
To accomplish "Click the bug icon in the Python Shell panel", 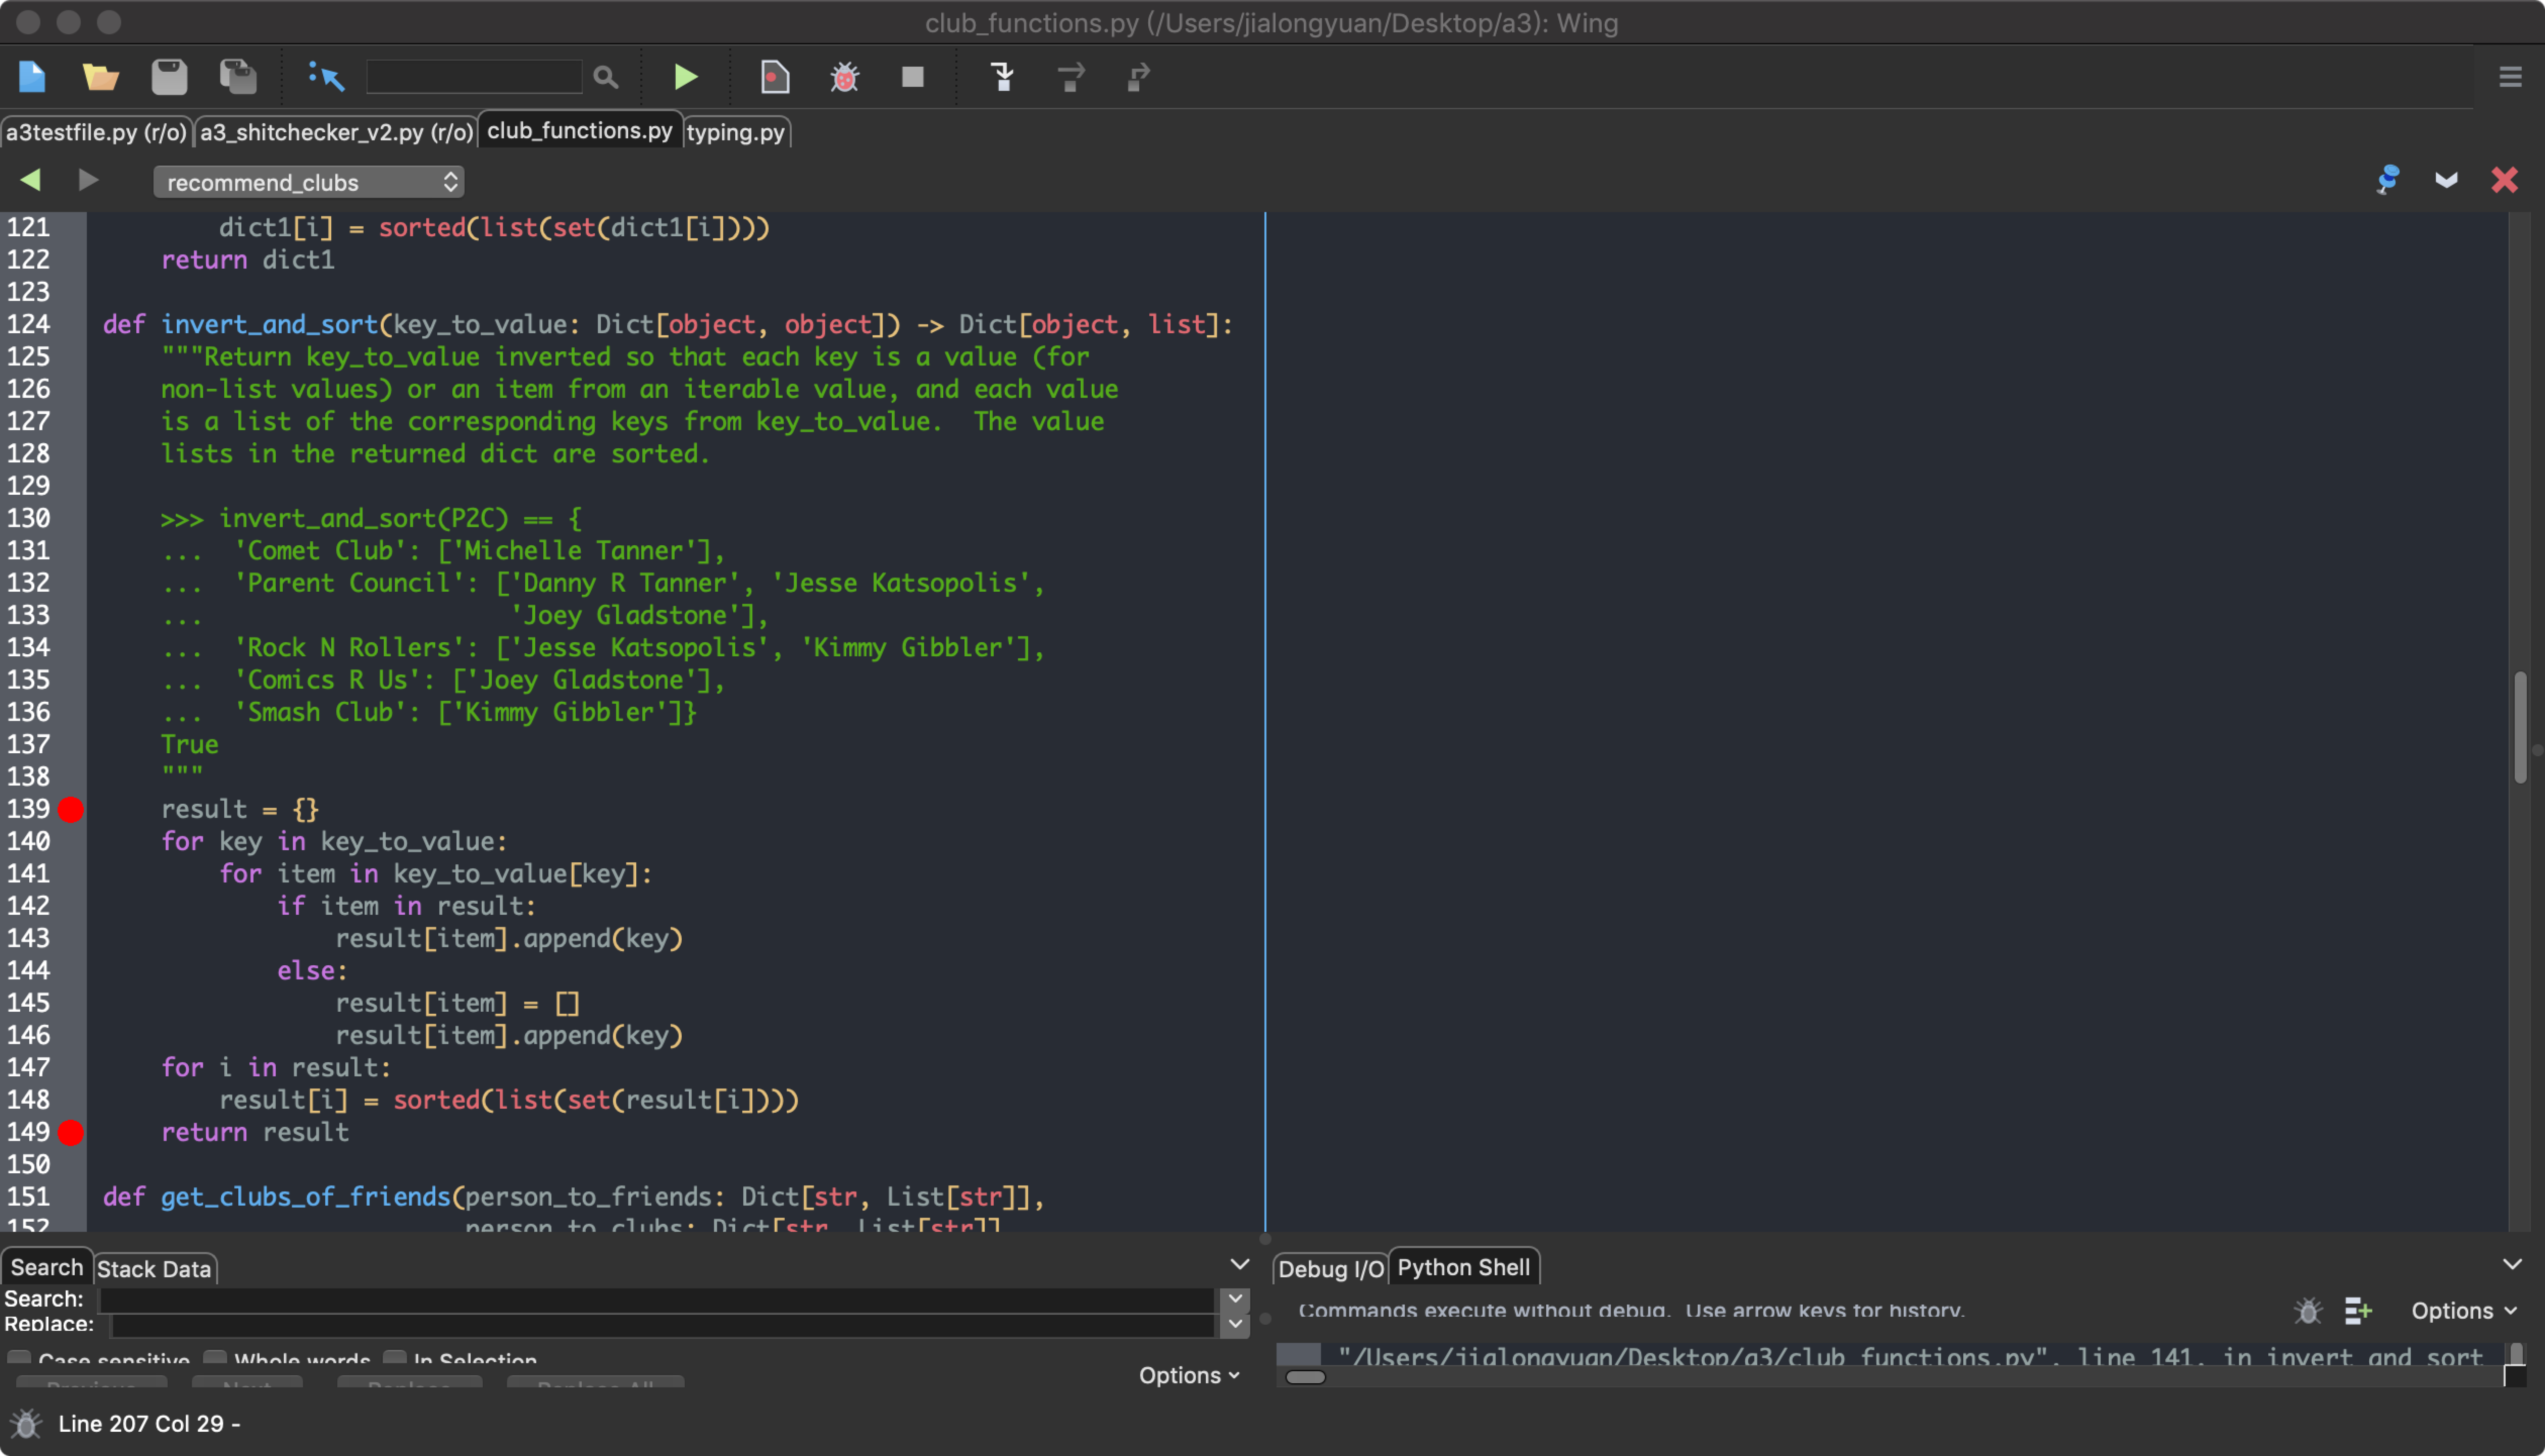I will point(2307,1311).
